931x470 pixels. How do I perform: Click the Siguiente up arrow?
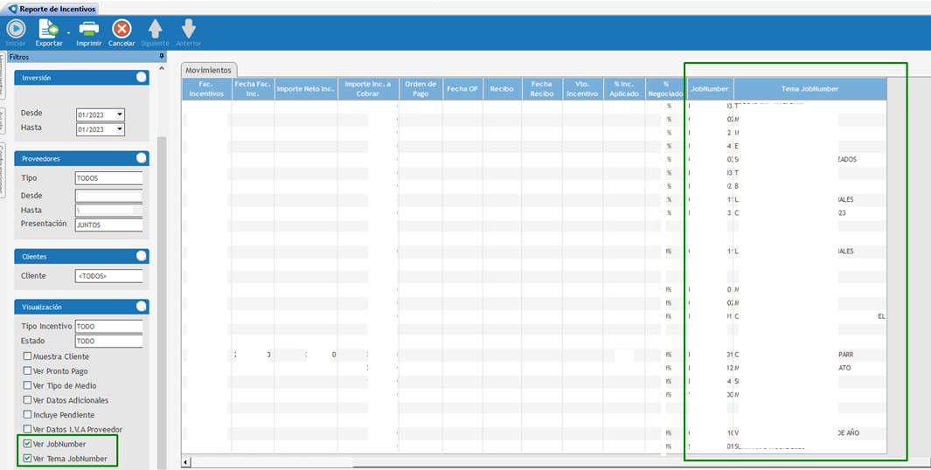155,29
